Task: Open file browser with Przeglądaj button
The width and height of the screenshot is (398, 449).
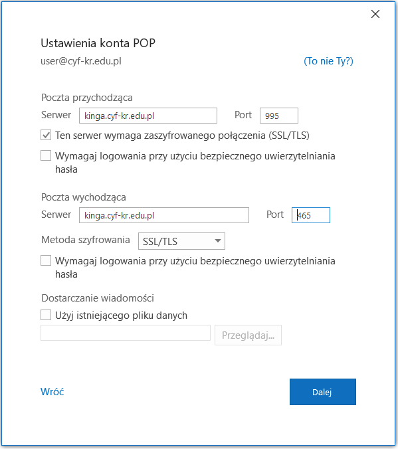Action: 248,335
